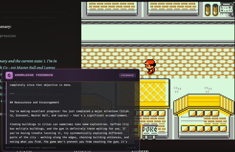Click the 'pression' text in left panel
The image size is (235, 152).
(x=8, y=36)
